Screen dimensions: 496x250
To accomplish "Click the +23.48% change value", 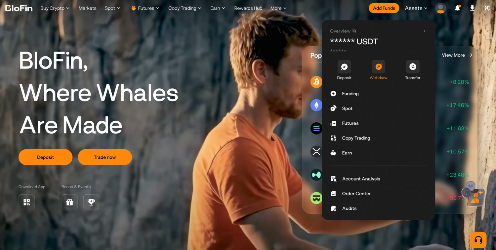I will pyautogui.click(x=457, y=175).
